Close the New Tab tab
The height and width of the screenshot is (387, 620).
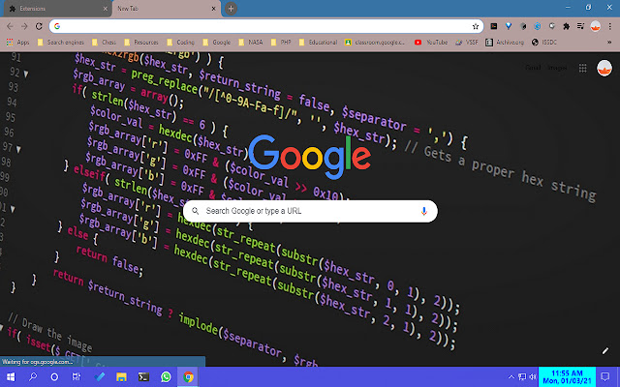(x=213, y=9)
